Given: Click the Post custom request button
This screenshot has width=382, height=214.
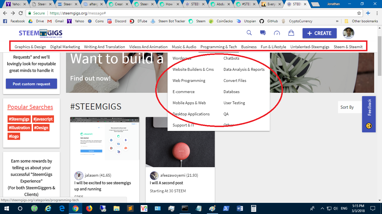Looking at the screenshot, I should tap(32, 84).
